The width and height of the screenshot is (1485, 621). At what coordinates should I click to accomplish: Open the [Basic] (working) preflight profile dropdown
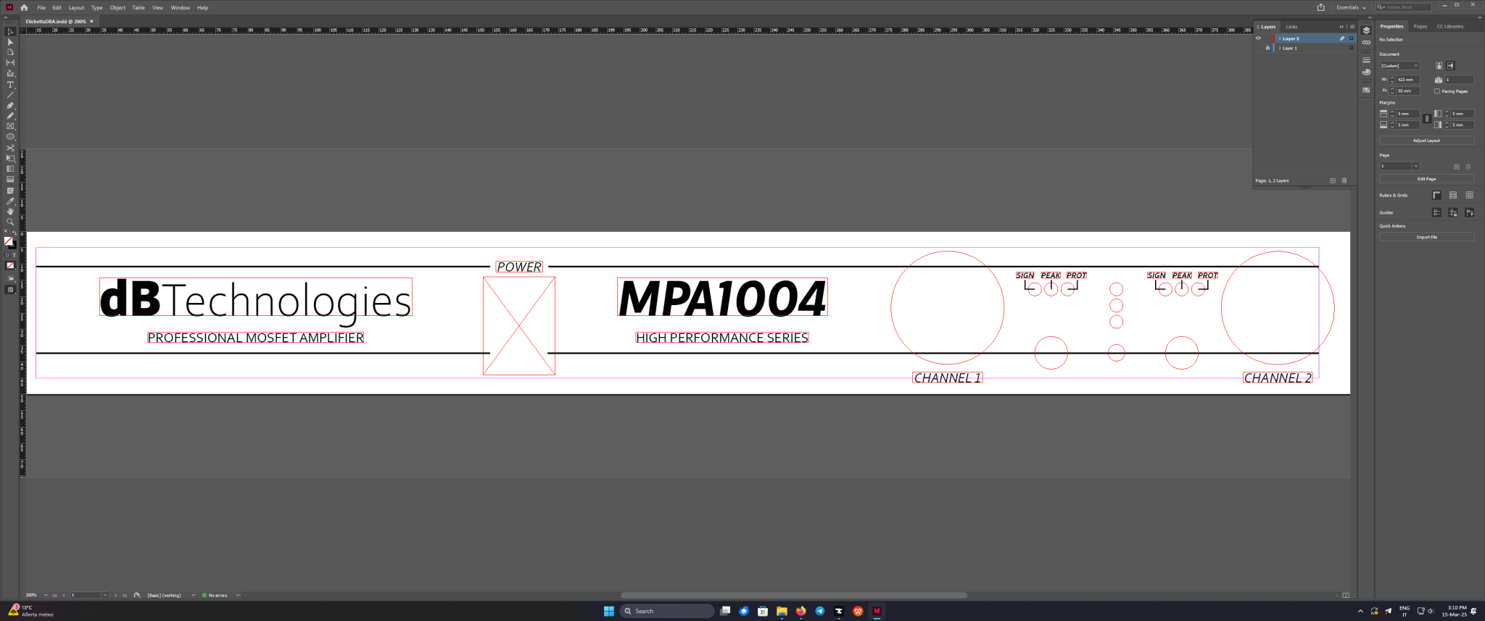(x=193, y=595)
